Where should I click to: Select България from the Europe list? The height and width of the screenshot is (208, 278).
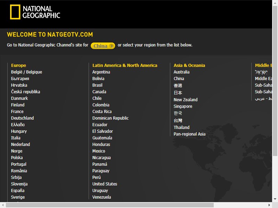pos(20,79)
